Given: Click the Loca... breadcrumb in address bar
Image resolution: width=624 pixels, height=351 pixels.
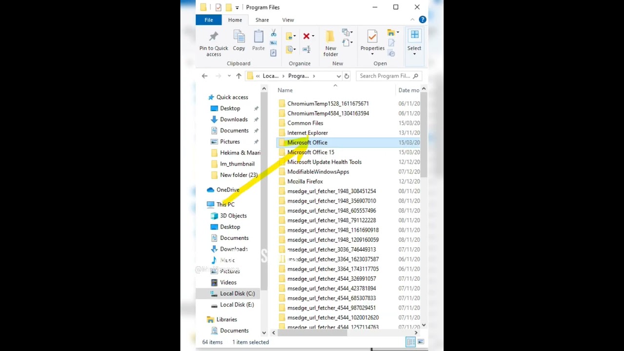Looking at the screenshot, I should point(271,76).
